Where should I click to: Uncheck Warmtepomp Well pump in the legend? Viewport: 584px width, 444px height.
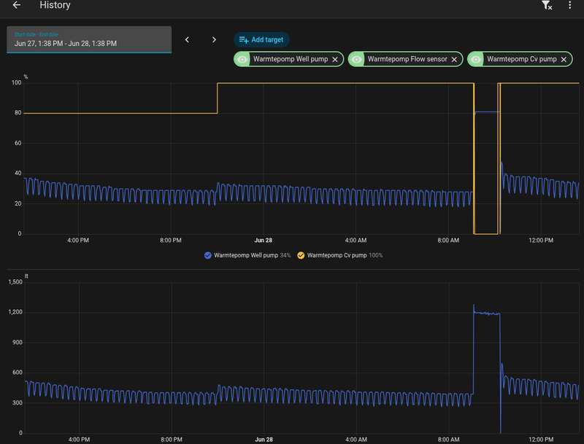[x=208, y=255]
